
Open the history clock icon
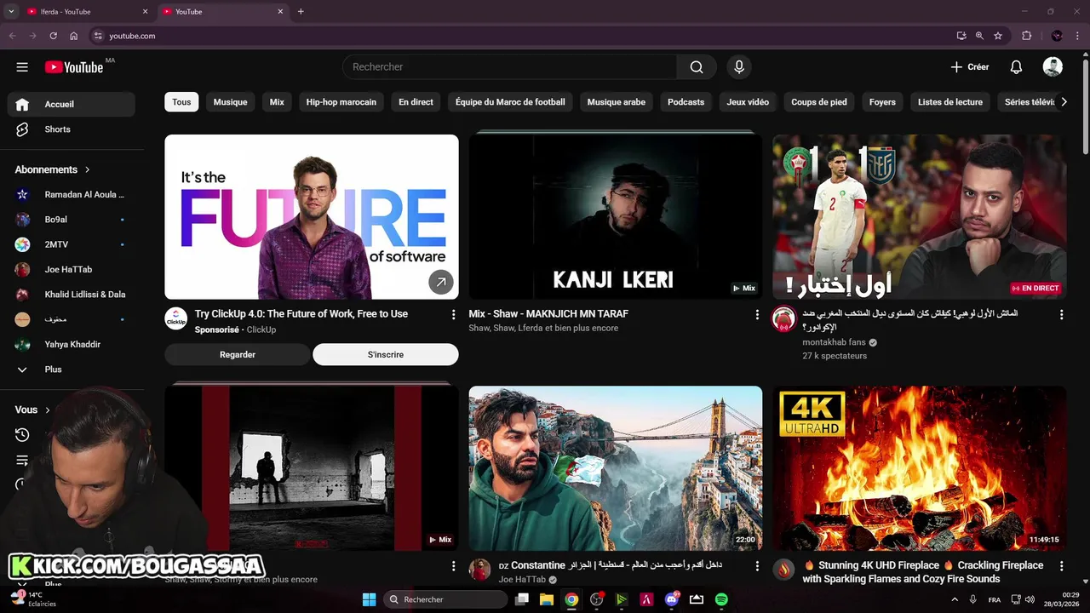[x=22, y=435]
